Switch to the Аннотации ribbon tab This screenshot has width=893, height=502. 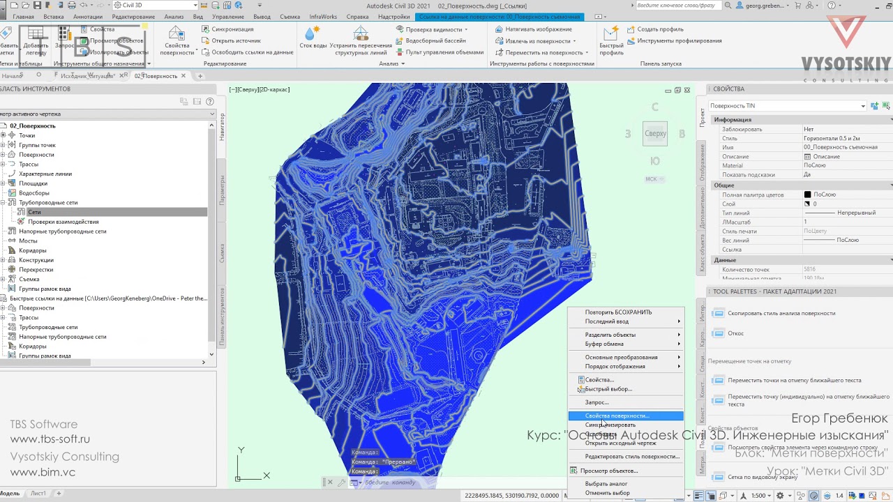point(87,17)
